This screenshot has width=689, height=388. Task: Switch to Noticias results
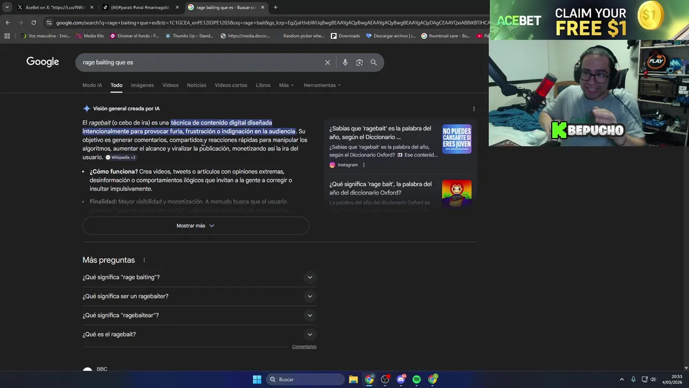pyautogui.click(x=196, y=85)
